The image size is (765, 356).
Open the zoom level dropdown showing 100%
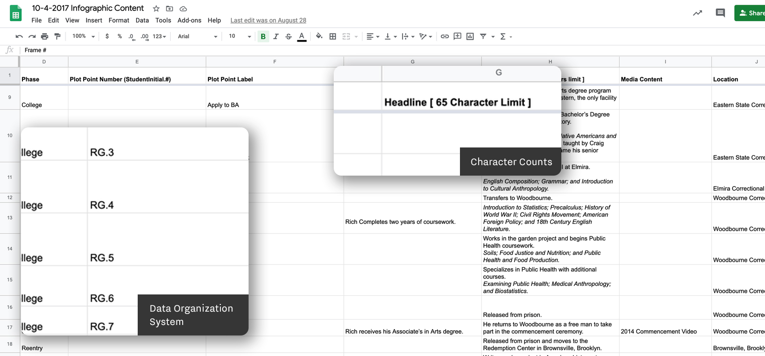84,36
